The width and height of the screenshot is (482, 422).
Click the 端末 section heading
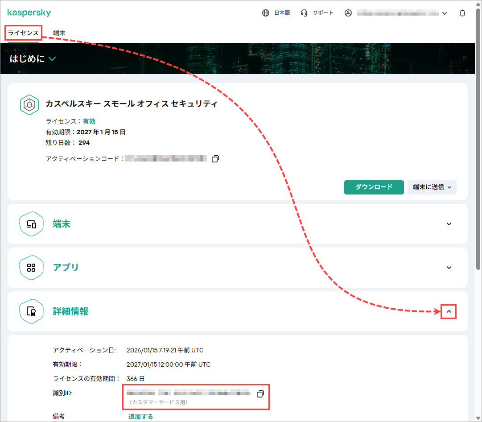click(x=62, y=224)
